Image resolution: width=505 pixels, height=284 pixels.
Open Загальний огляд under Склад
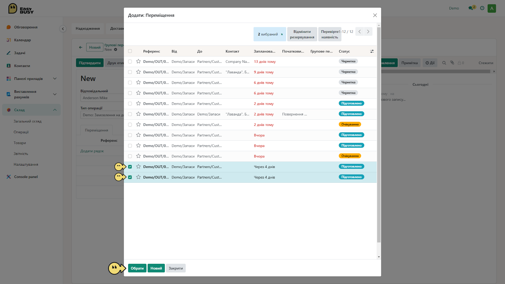27,121
